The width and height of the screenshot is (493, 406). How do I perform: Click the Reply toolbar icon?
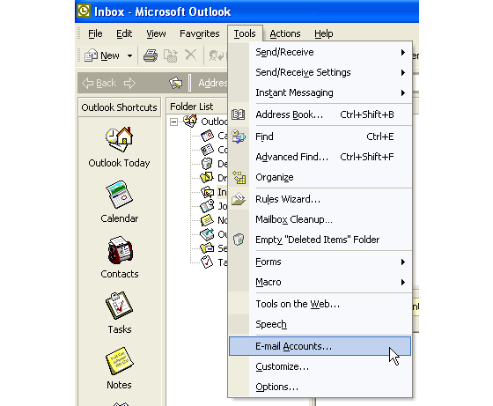tap(217, 55)
